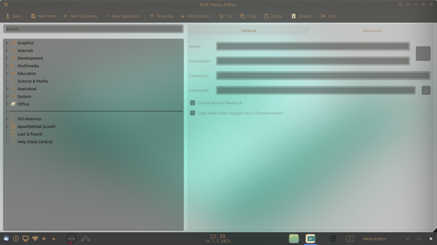Open the titlebar window menu icon
The image size is (437, 245).
(401, 4)
